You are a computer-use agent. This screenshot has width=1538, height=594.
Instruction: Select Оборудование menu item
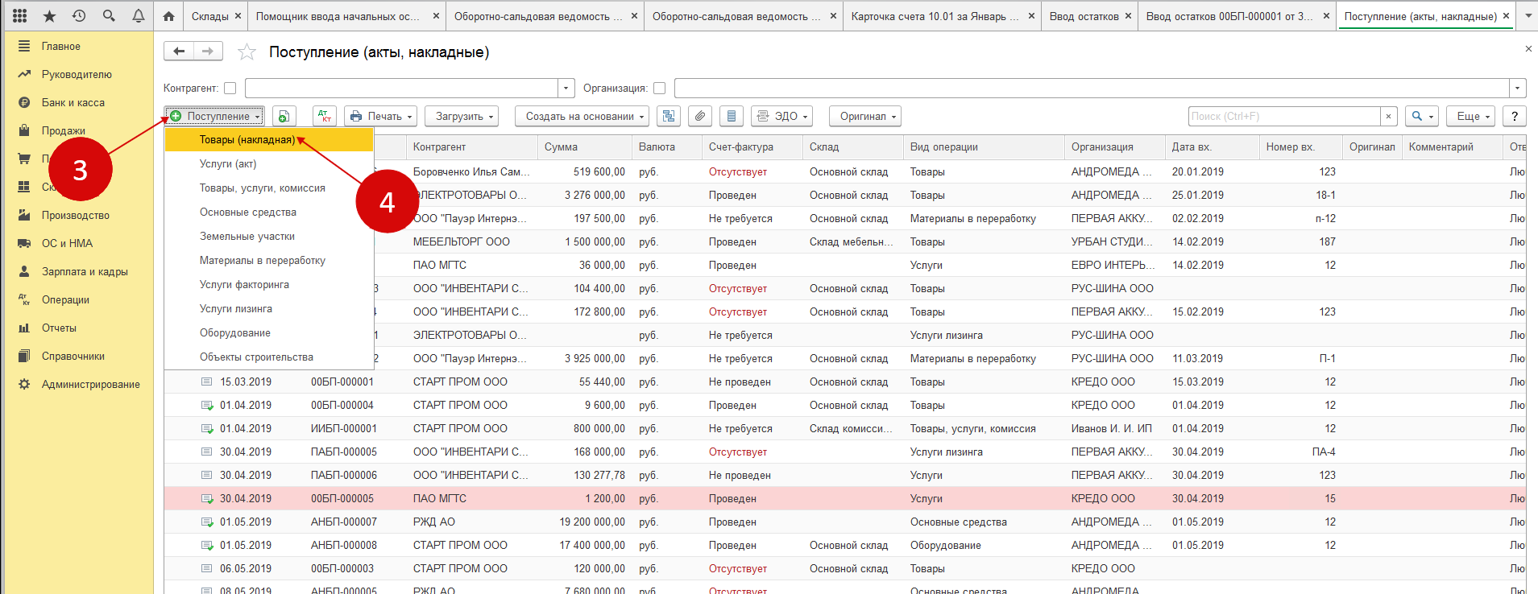click(x=269, y=333)
